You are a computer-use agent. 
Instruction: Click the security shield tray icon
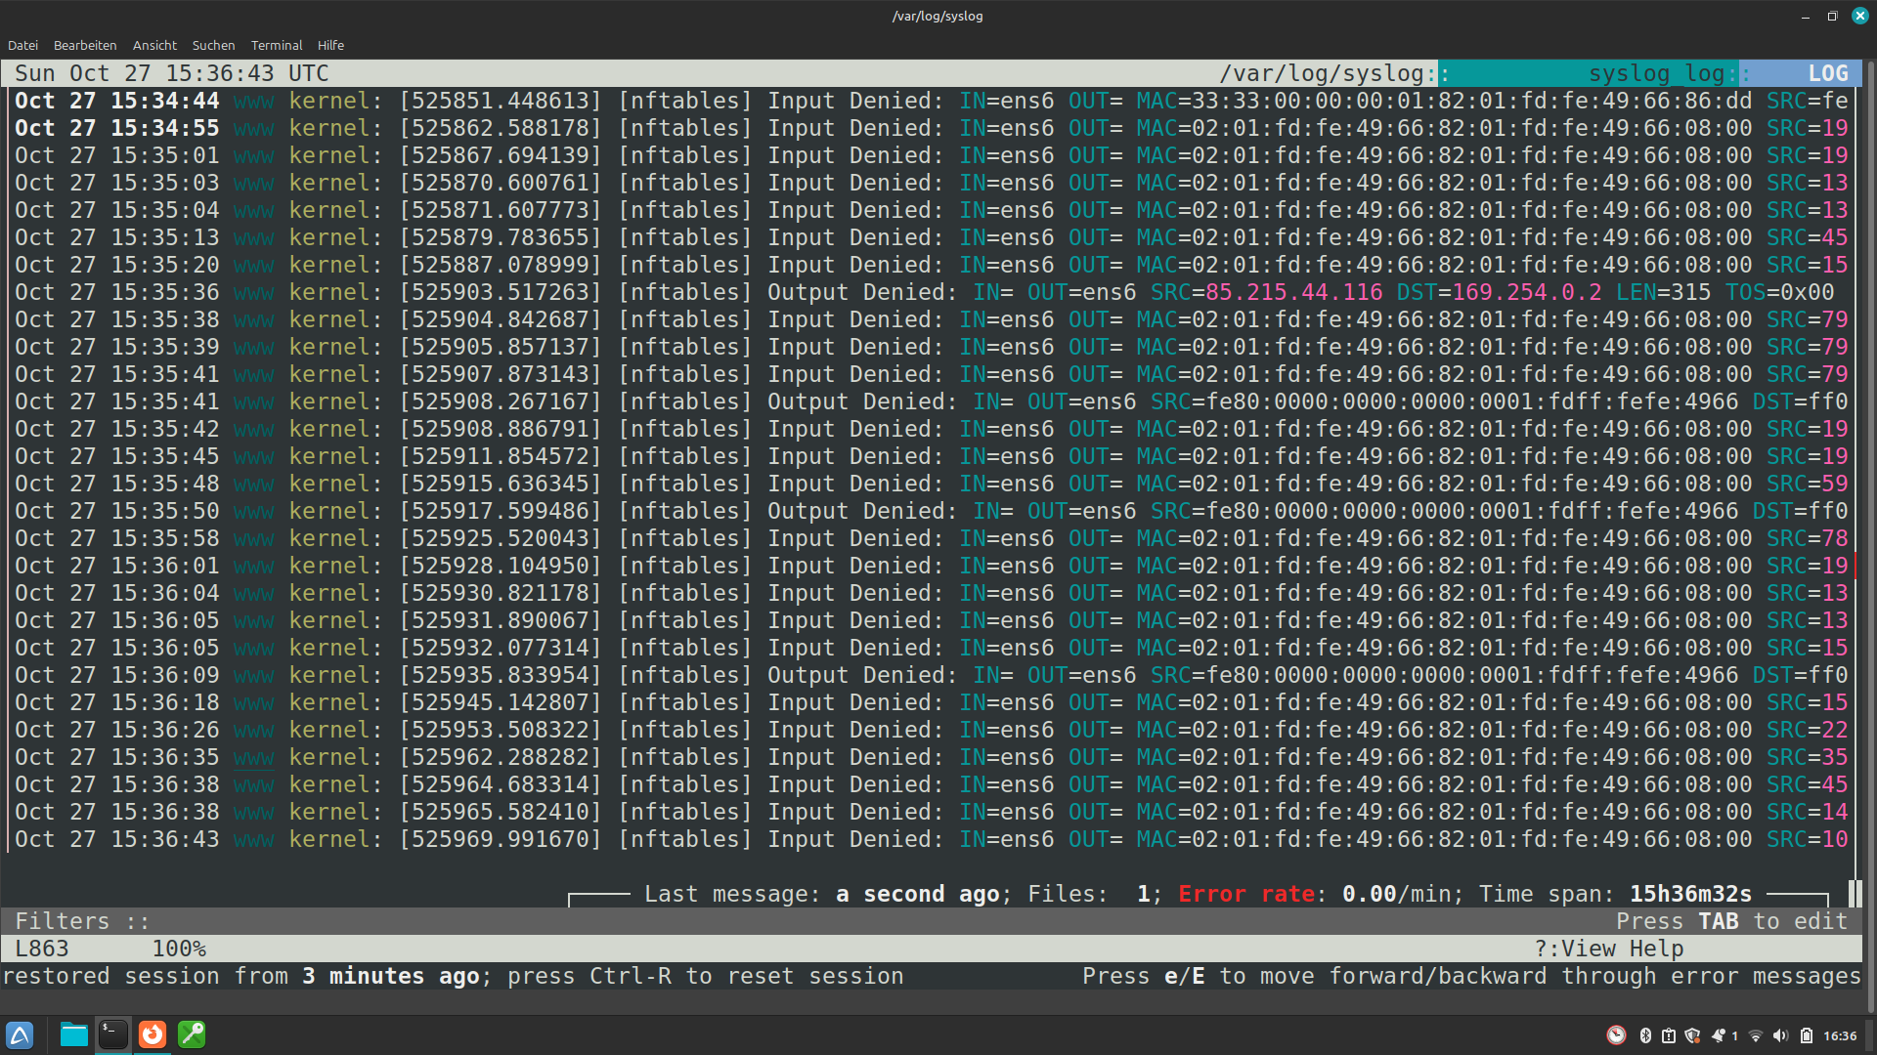coord(1692,1035)
